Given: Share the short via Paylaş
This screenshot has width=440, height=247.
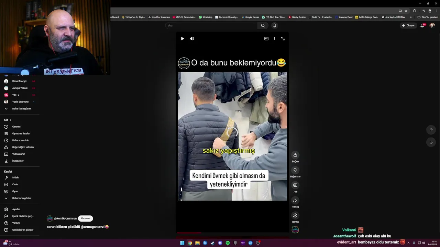Looking at the screenshot, I should tap(295, 200).
